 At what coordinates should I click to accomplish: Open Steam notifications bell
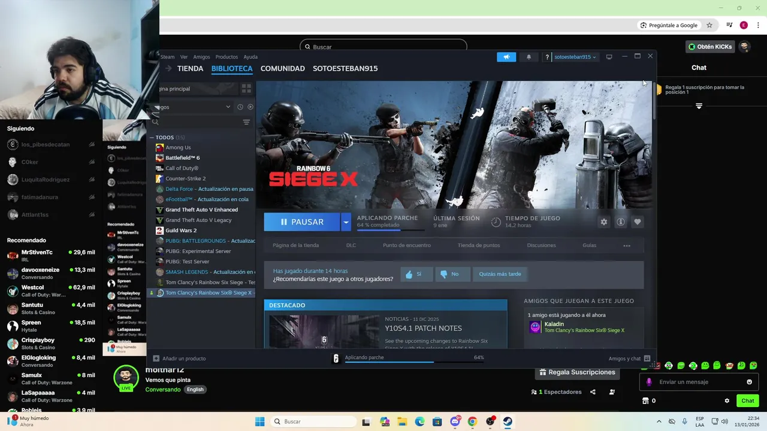[529, 57]
